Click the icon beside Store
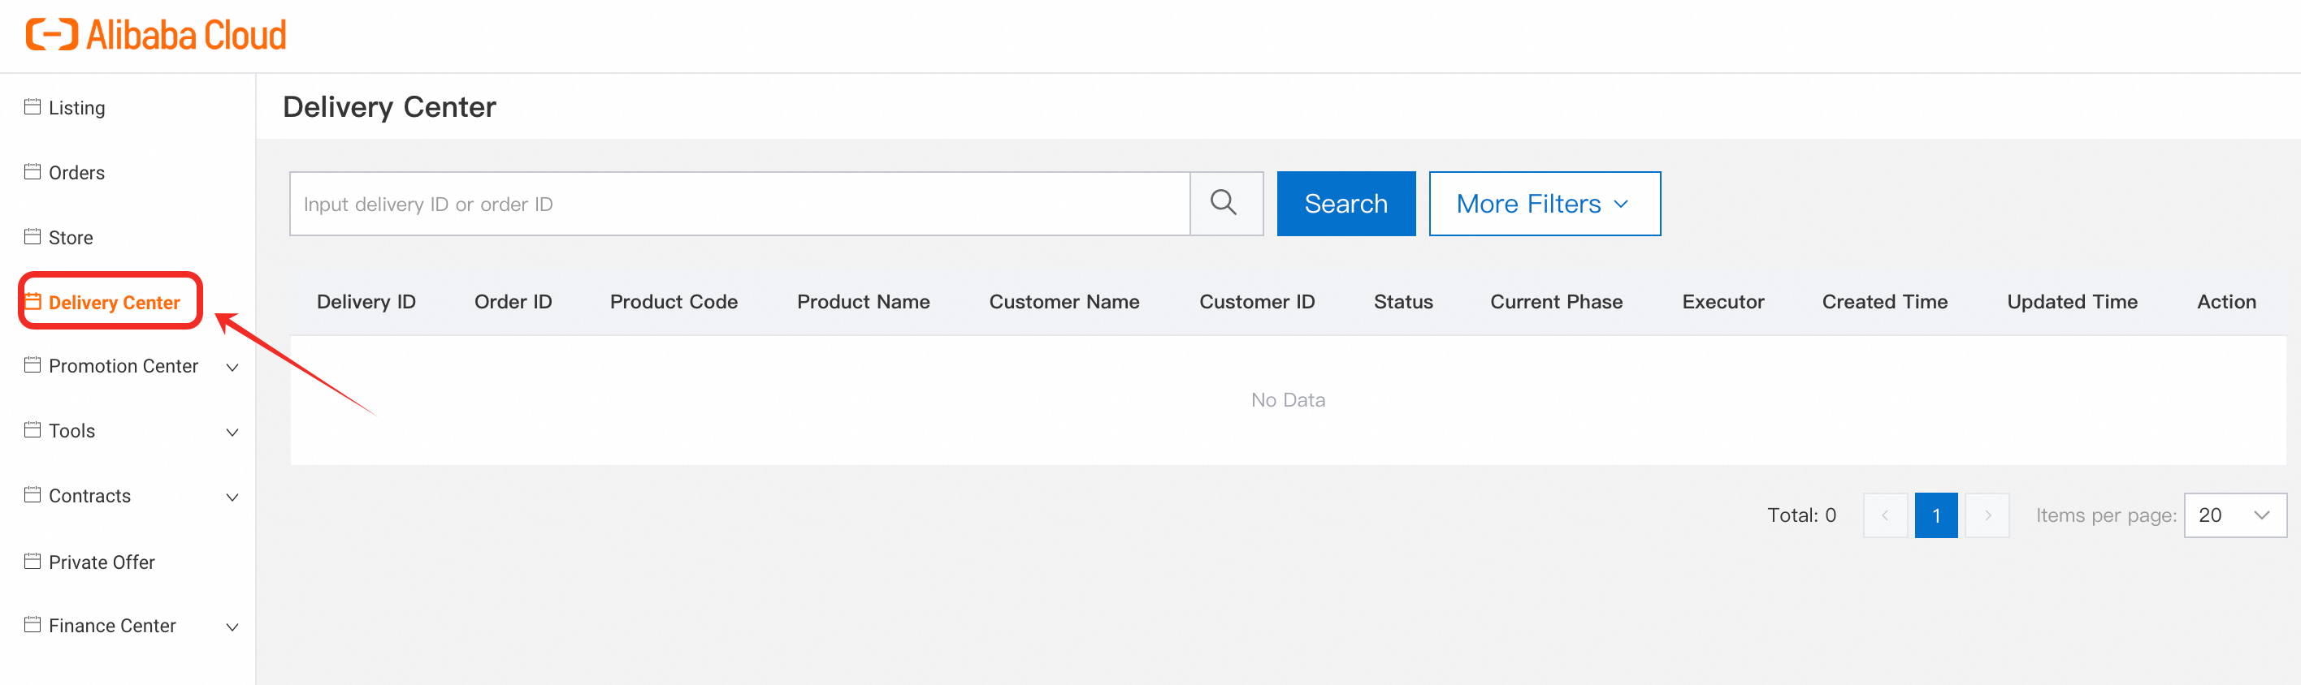 (x=32, y=237)
